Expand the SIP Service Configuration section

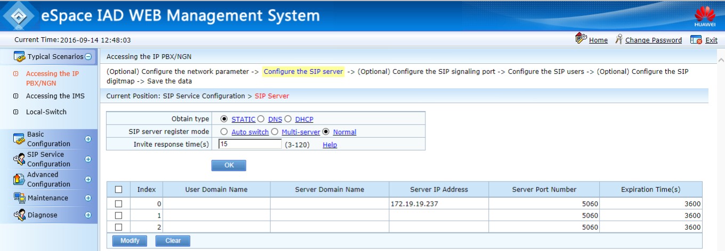pos(88,160)
